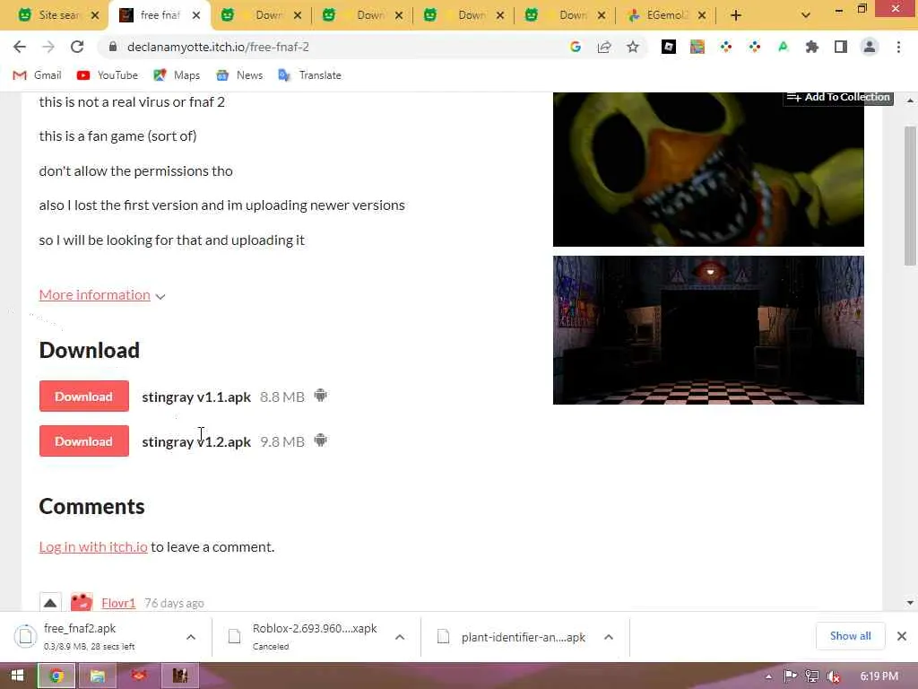This screenshot has width=918, height=689.
Task: Click the taskbar clock showing 6:19 PM
Action: [x=879, y=676]
